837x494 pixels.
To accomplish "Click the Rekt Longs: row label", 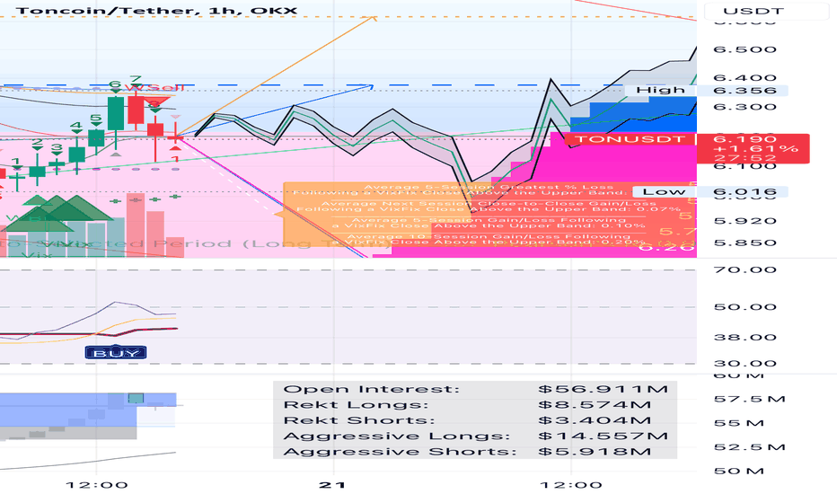I will point(356,405).
